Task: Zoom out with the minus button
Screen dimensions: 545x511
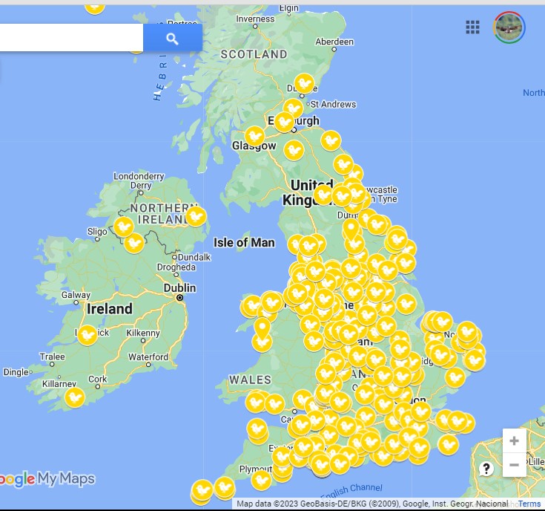Action: (514, 465)
